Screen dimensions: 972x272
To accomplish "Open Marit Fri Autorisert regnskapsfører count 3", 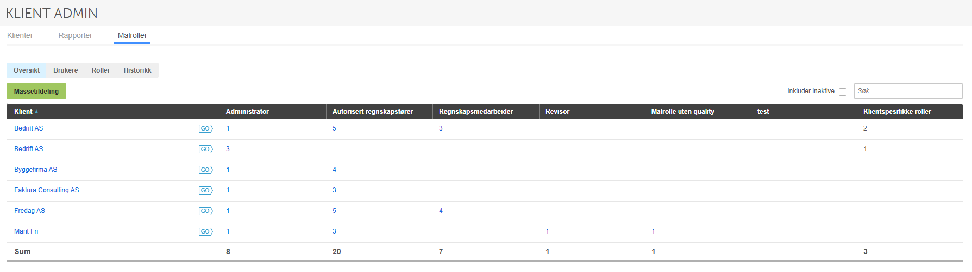I will pos(334,231).
